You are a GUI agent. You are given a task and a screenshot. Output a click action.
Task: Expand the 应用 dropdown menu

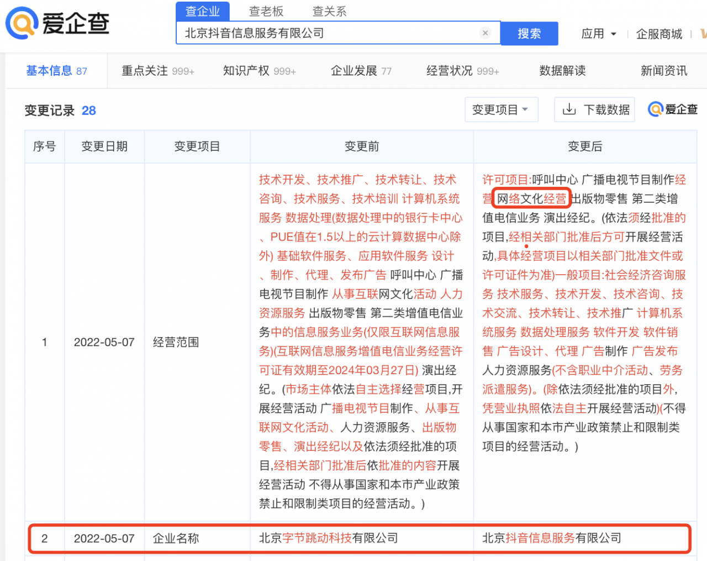(599, 34)
